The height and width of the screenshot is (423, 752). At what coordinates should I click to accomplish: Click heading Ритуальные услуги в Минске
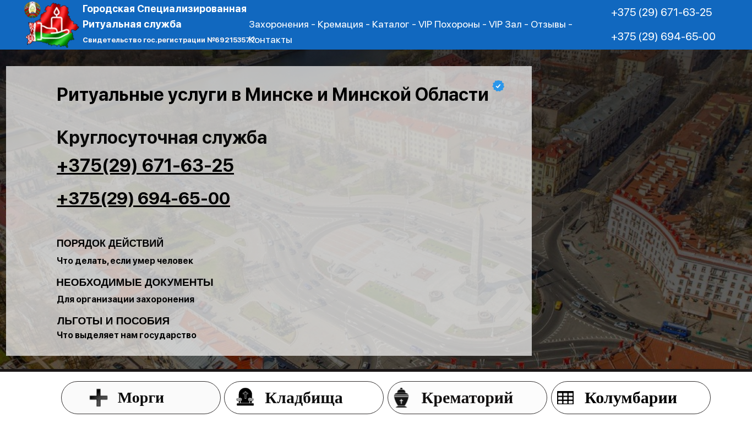tap(273, 95)
